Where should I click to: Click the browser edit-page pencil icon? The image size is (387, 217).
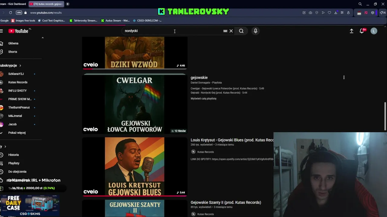(304, 13)
